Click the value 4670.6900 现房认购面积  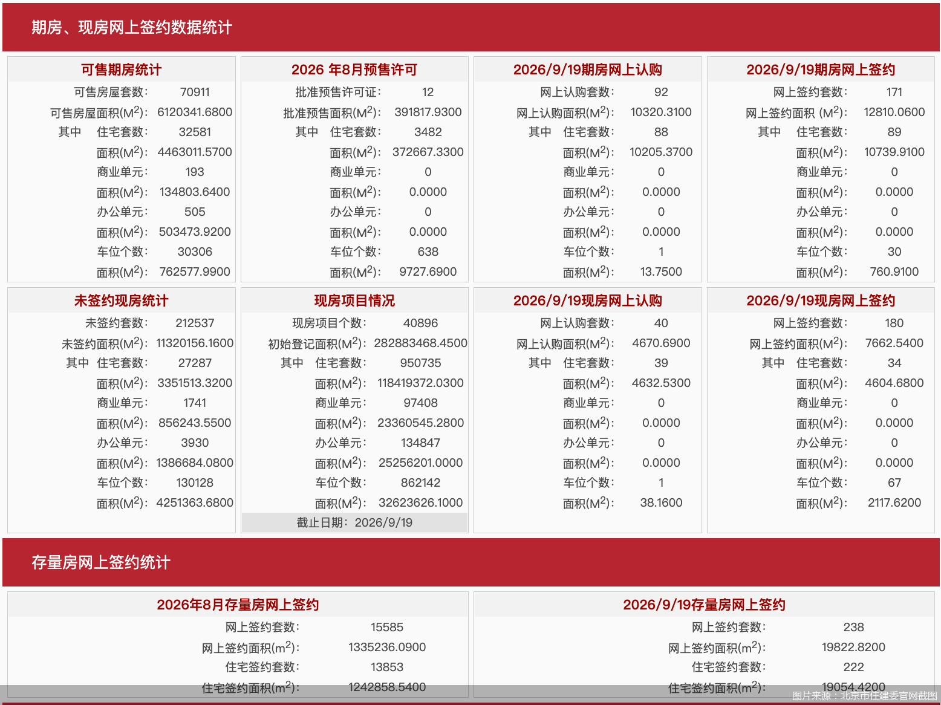click(x=661, y=343)
